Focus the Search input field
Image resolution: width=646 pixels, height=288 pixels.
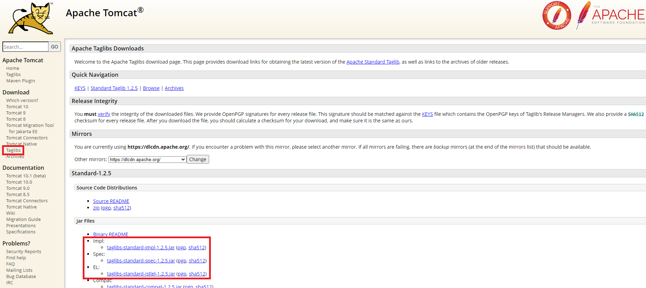click(25, 47)
